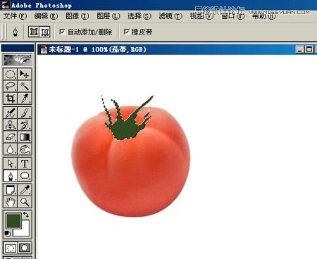Toggle the 橡皮带 checkbox
Viewport: 317px width, 259px height.
pos(127,32)
